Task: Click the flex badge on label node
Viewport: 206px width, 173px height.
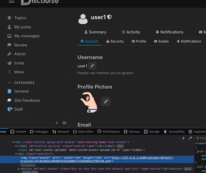Action: (x=120, y=146)
